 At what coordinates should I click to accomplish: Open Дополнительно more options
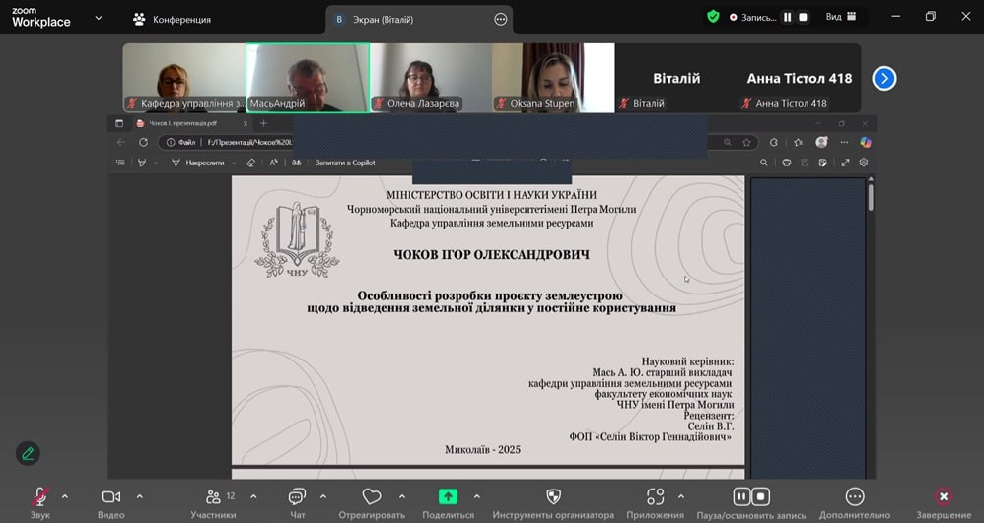pyautogui.click(x=855, y=503)
